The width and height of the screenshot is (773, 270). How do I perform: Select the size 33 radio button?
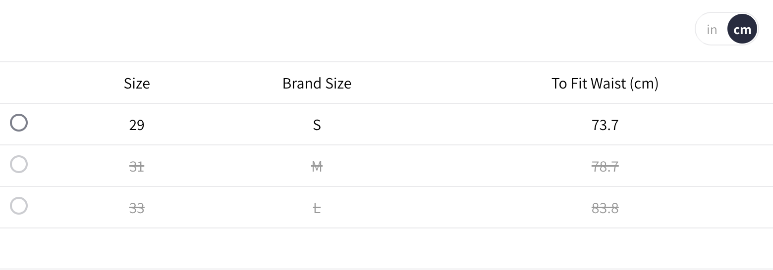pyautogui.click(x=19, y=206)
